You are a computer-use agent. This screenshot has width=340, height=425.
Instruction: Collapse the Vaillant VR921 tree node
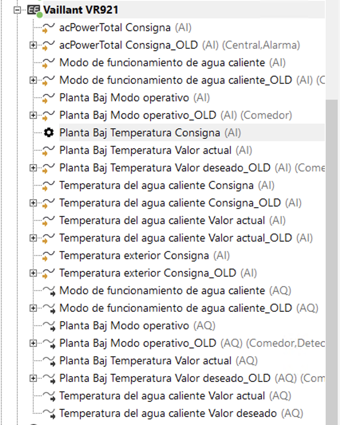coord(17,10)
